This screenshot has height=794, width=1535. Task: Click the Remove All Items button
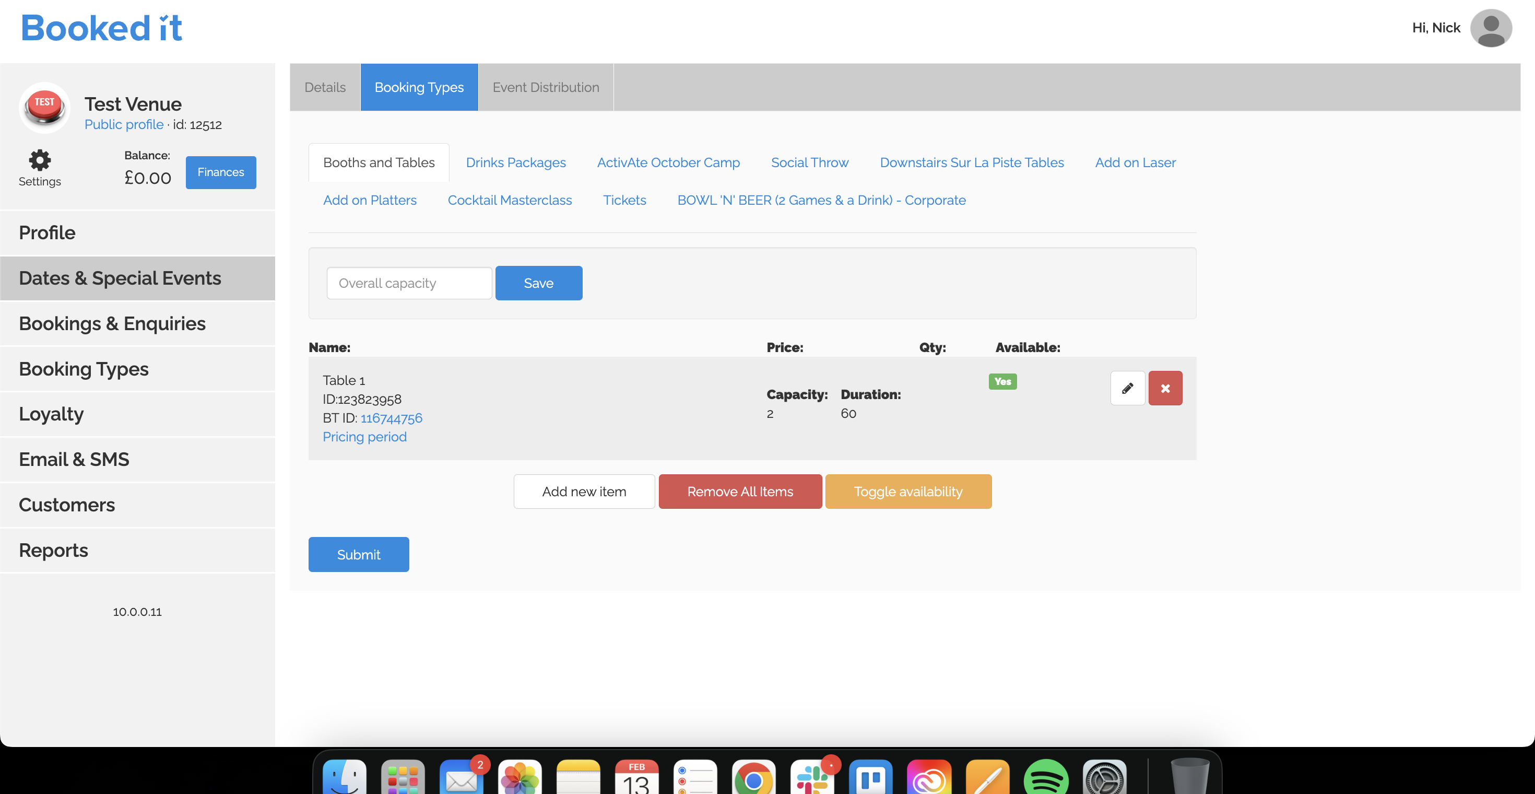(x=739, y=491)
